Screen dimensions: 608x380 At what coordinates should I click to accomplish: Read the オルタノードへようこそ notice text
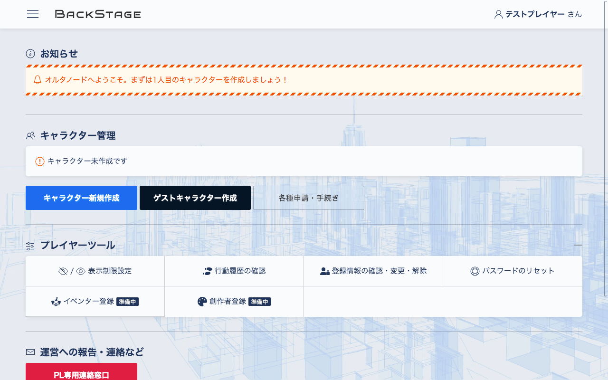[167, 80]
